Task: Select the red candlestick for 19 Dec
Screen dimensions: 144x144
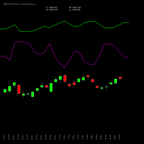Action: coord(92,81)
